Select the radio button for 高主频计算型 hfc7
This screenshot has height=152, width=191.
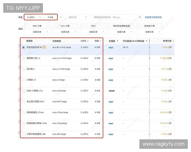point(23,102)
